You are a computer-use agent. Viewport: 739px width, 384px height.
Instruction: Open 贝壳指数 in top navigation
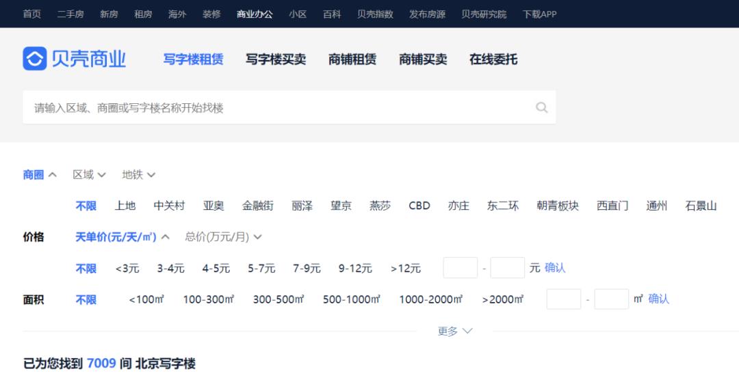pyautogui.click(x=375, y=14)
